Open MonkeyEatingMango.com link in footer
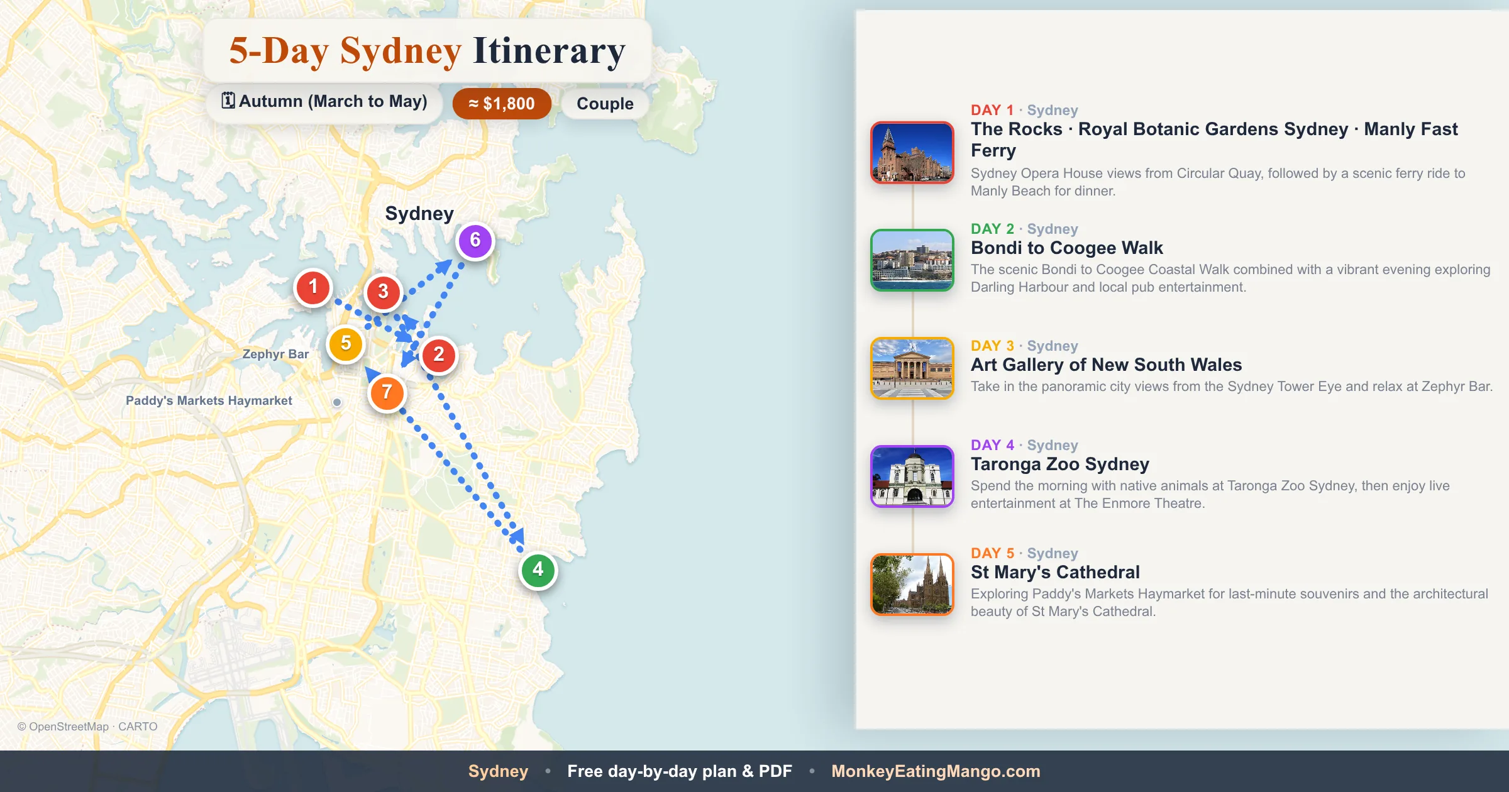This screenshot has width=1509, height=792. [x=936, y=771]
